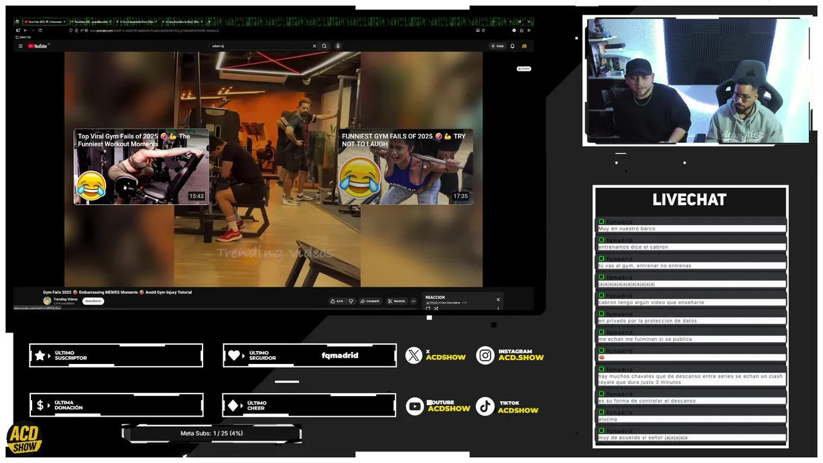Click the YouTube logo
The width and height of the screenshot is (823, 463).
point(38,46)
